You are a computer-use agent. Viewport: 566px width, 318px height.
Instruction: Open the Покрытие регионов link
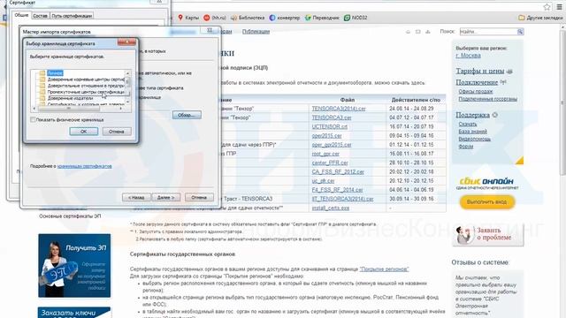[384, 269]
